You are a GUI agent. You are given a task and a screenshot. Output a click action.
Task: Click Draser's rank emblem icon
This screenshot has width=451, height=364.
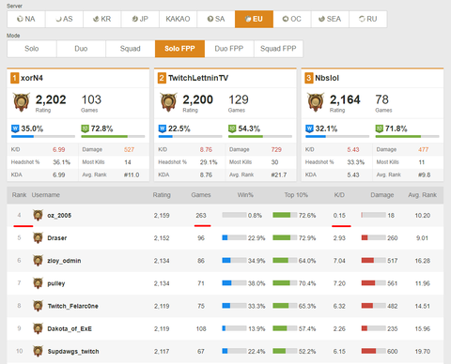(x=38, y=238)
